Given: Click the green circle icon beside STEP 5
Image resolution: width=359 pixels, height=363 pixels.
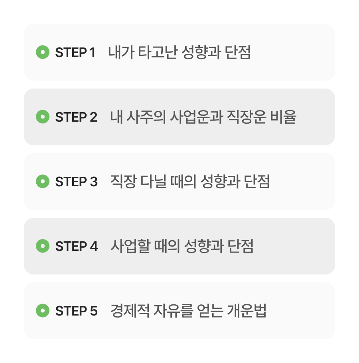Looking at the screenshot, I should [43, 310].
